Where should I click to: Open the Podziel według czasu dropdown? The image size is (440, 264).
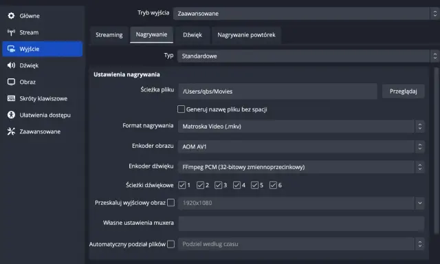pyautogui.click(x=301, y=244)
